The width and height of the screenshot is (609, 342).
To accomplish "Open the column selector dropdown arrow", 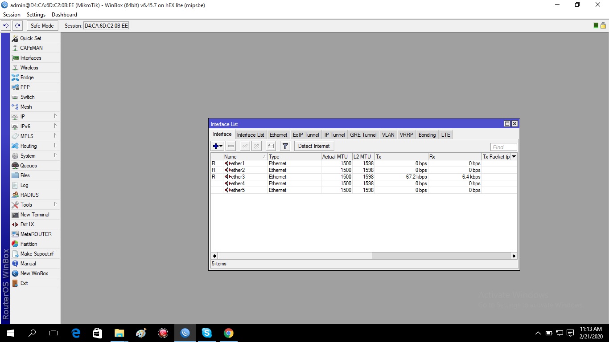I will (x=514, y=157).
